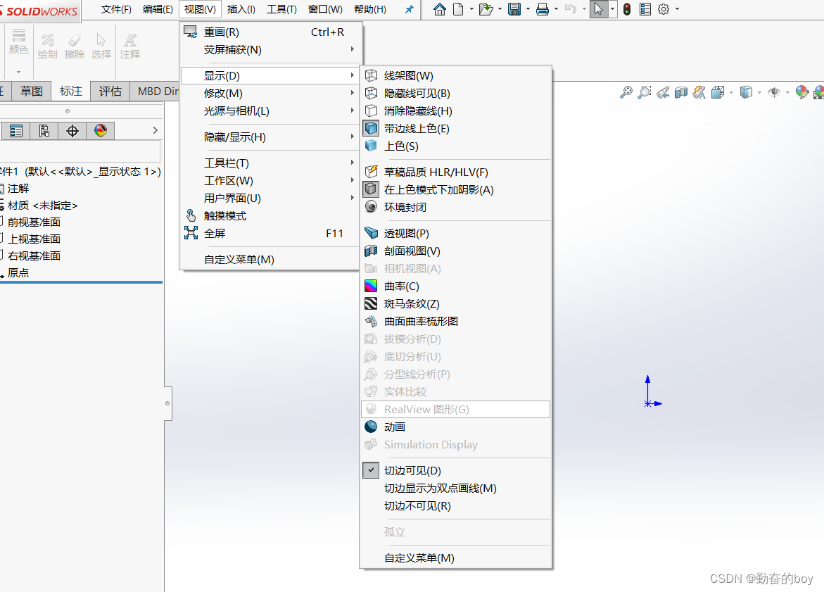Open the 工具(T) menu
This screenshot has width=824, height=592.
[281, 9]
